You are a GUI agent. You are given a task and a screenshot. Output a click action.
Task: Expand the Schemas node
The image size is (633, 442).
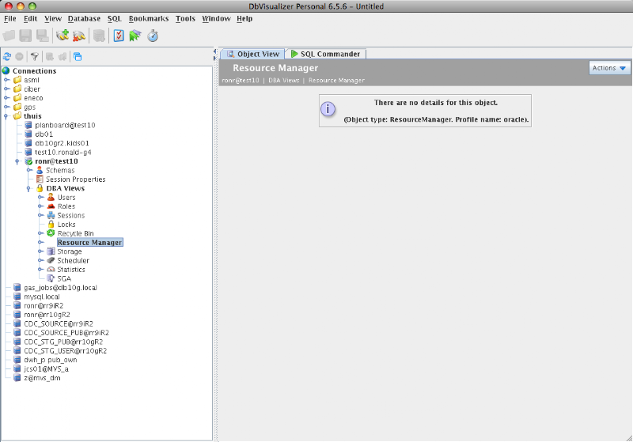pos(29,170)
